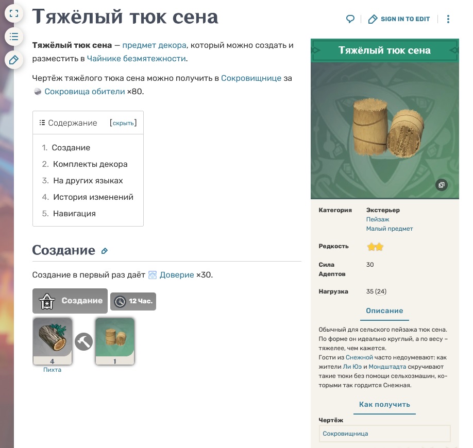Screen dimensions: 473x448
Task: Collapse the Описание section header
Action: [384, 311]
